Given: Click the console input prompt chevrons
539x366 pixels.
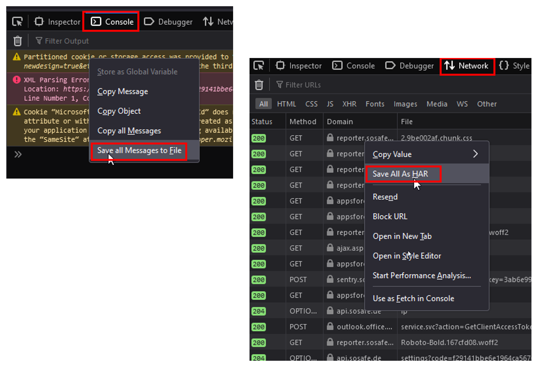Looking at the screenshot, I should (x=18, y=154).
